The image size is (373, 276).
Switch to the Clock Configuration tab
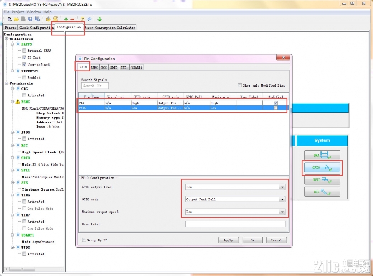tap(36, 28)
